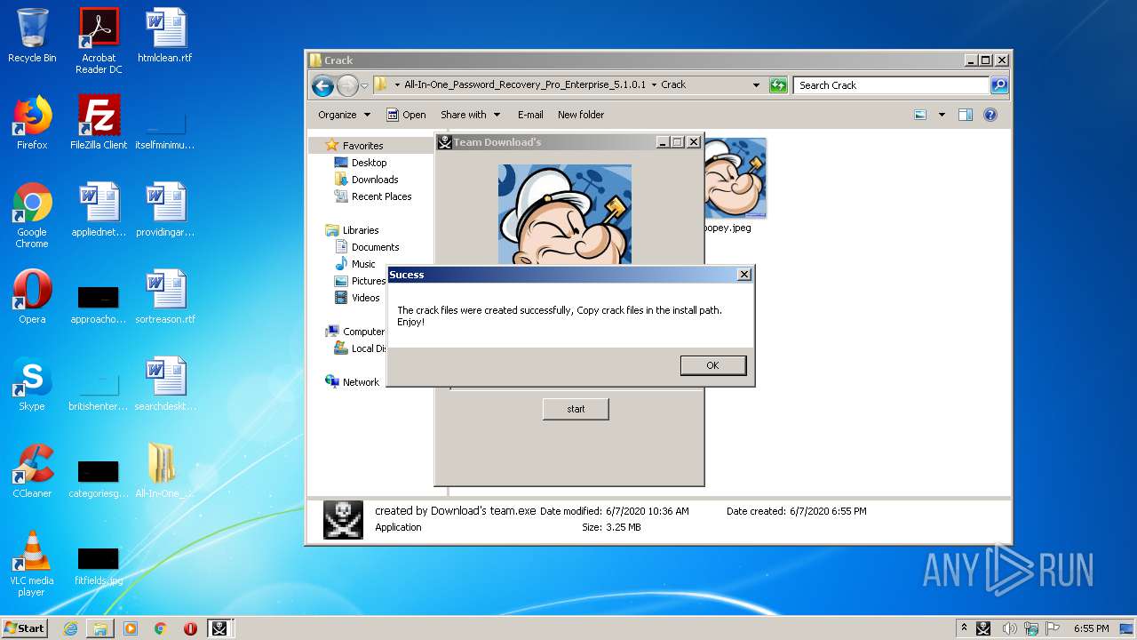Switch to Explorer window on taskbar
Viewport: 1137px width, 640px height.
tap(100, 628)
